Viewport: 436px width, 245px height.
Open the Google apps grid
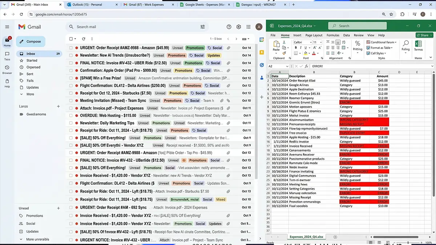(x=249, y=27)
